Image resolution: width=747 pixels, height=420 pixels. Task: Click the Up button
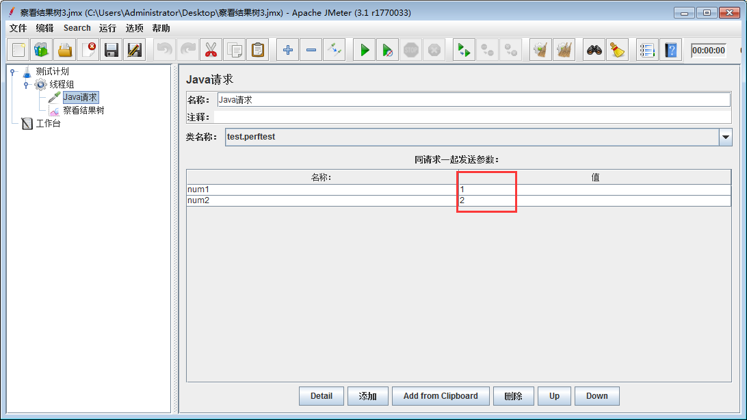[x=554, y=396]
